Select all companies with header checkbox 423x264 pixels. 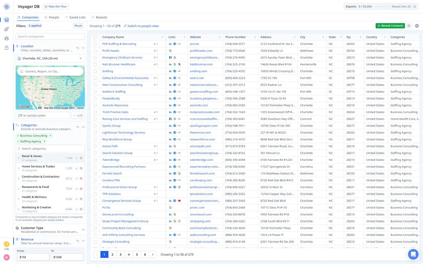pos(95,37)
